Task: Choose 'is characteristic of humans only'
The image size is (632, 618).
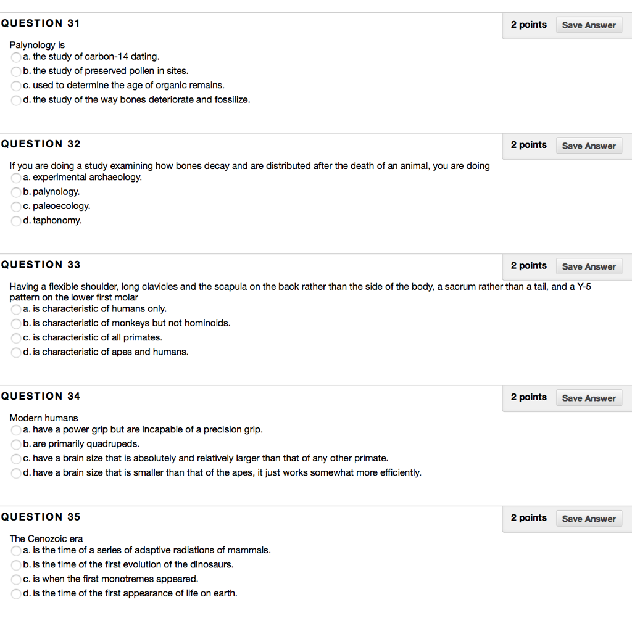Action: click(15, 310)
